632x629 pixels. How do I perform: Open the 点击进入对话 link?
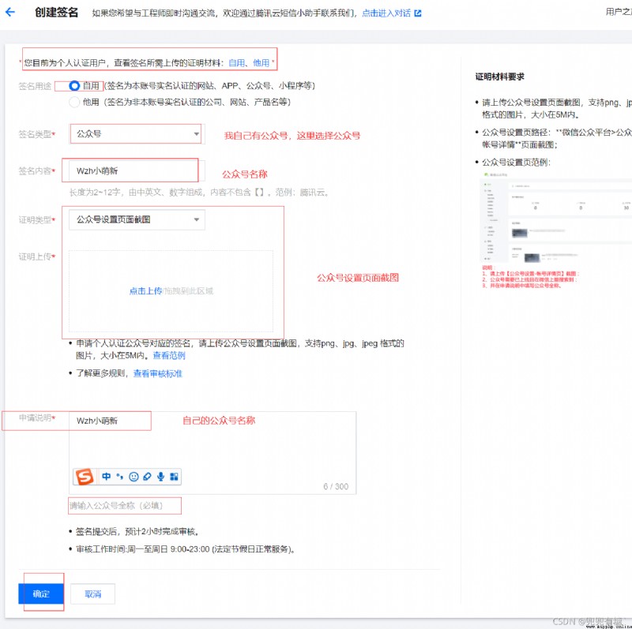(386, 13)
